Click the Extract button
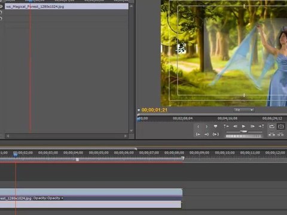The width and height of the screenshot is (287, 215). (x=280, y=134)
